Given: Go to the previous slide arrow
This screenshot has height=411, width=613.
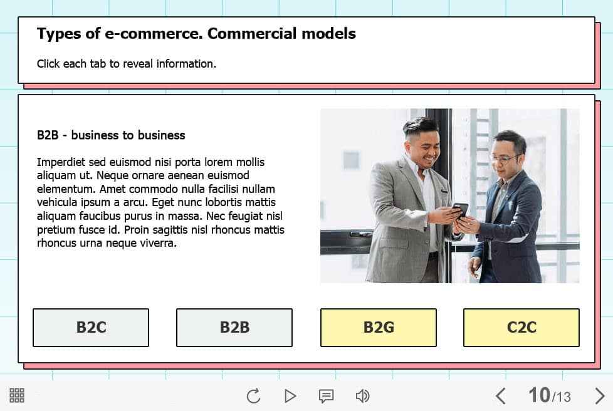Looking at the screenshot, I should tap(500, 396).
